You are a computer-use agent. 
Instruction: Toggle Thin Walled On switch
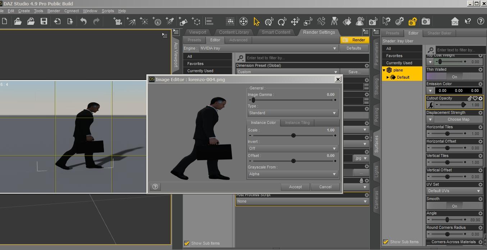click(455, 77)
